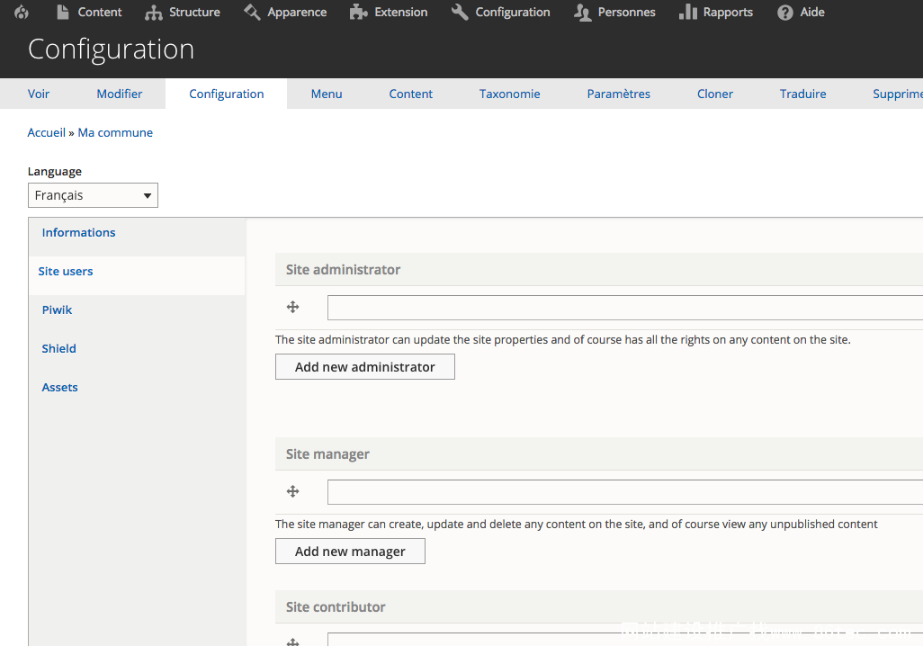Switch to the Voir tab
This screenshot has height=646, width=923.
pyautogui.click(x=39, y=94)
